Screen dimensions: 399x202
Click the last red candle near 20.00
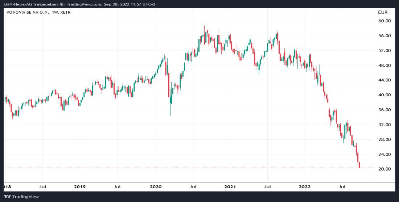coord(359,165)
